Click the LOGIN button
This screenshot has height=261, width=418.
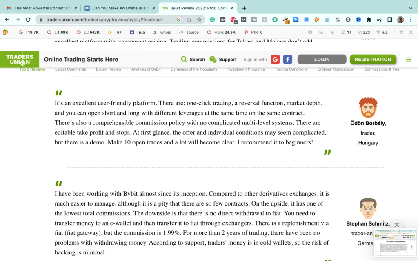(322, 60)
